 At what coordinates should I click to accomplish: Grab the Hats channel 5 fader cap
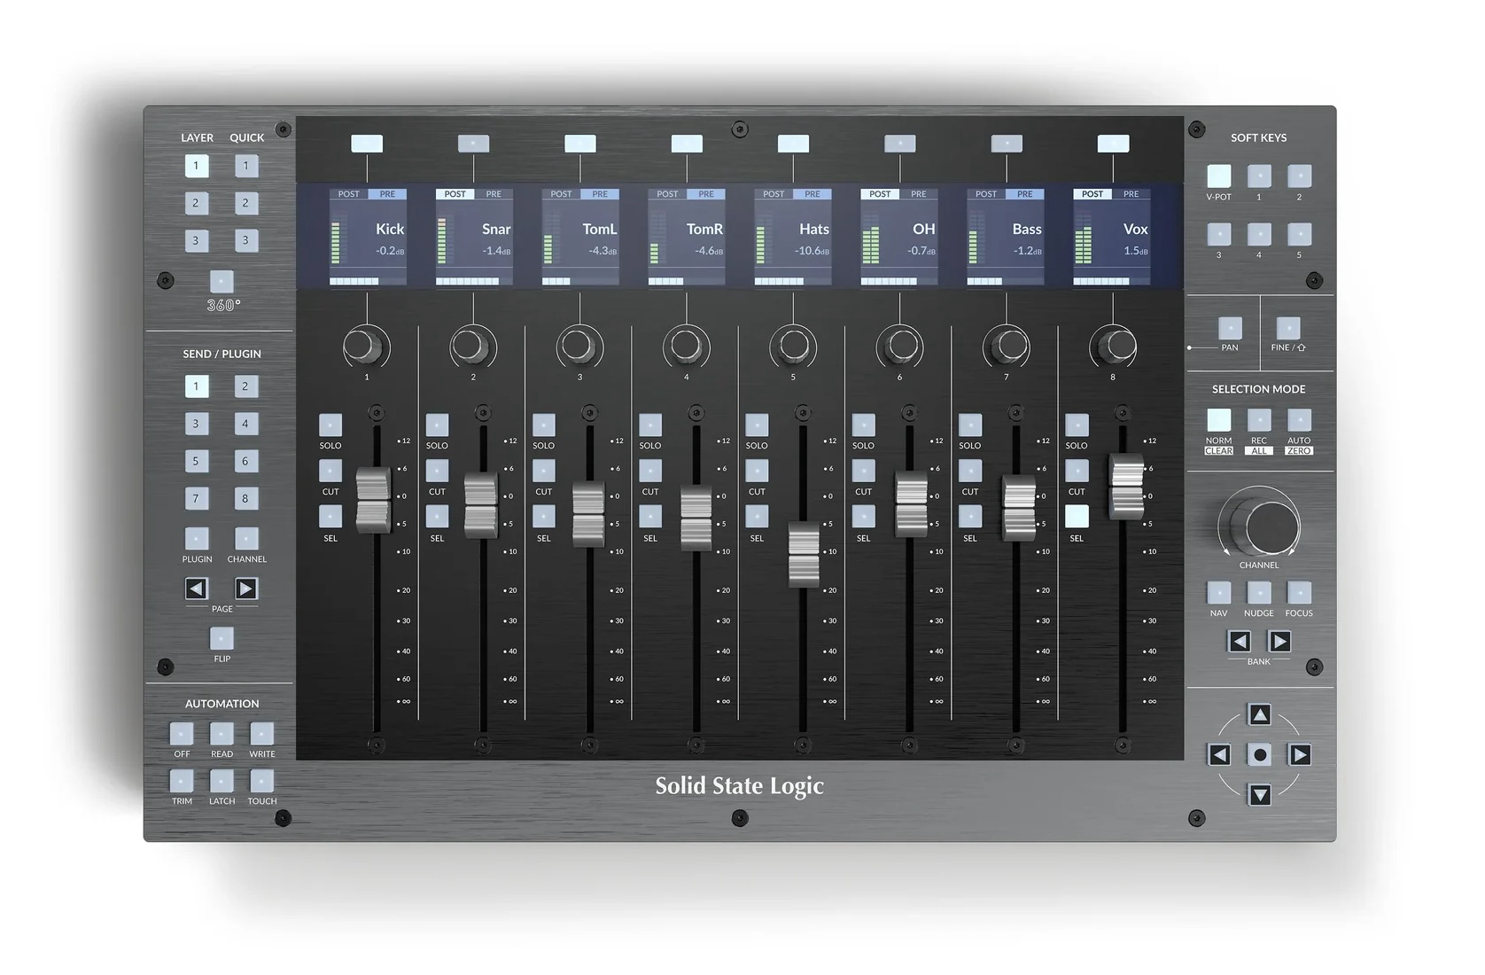[804, 554]
